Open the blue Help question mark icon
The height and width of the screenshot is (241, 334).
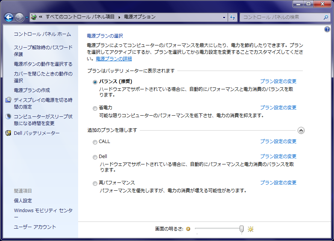coord(327,29)
